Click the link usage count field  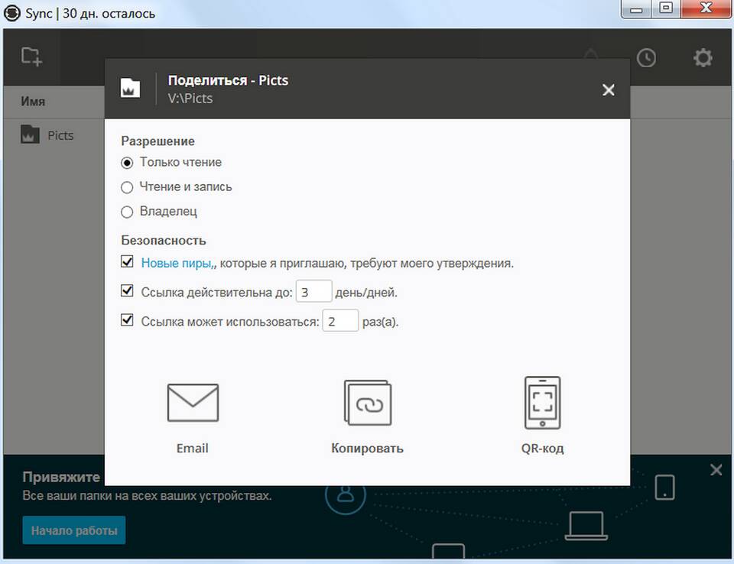[x=340, y=321]
